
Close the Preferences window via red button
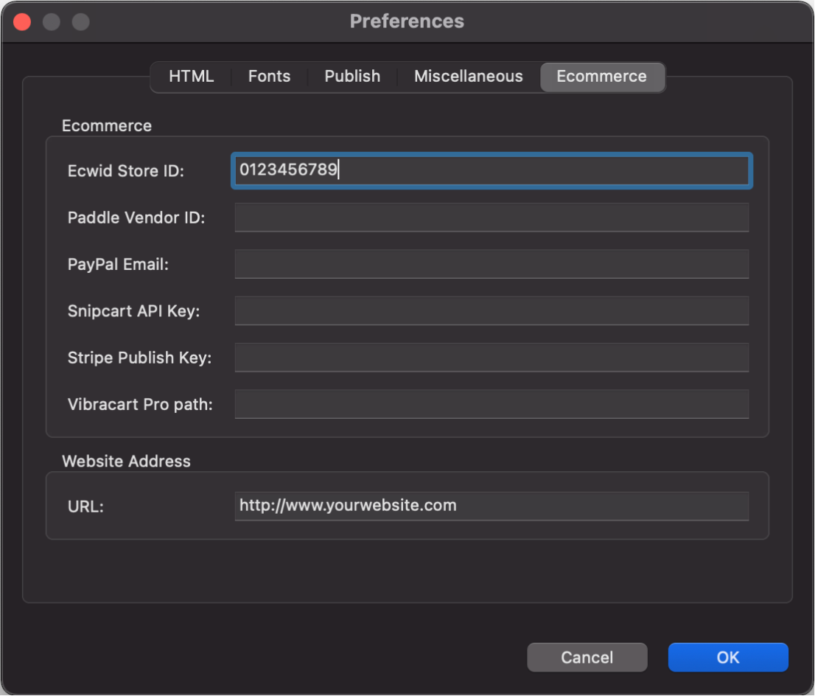pyautogui.click(x=22, y=22)
